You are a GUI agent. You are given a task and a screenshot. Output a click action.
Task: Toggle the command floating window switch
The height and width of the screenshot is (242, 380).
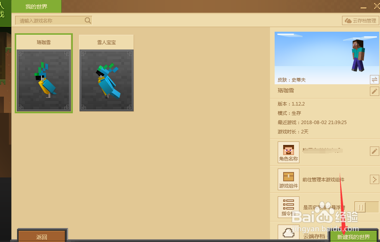367,207
